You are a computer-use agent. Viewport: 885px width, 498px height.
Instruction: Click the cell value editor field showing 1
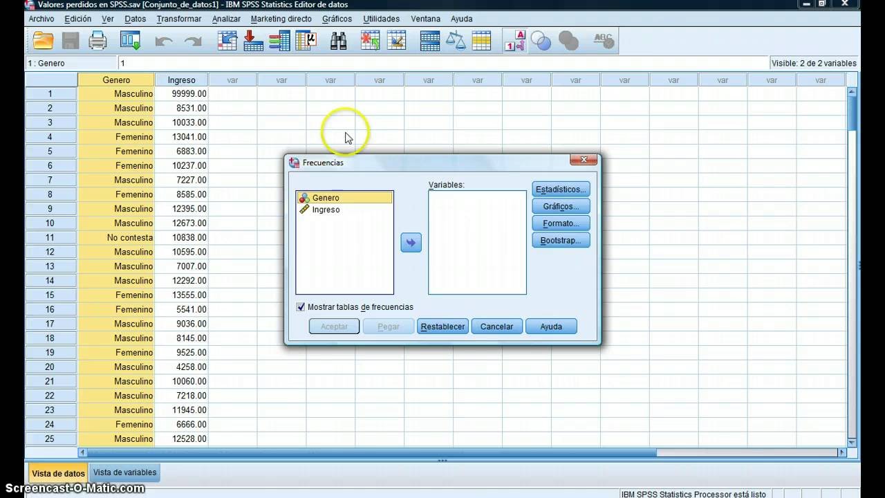tap(442, 63)
